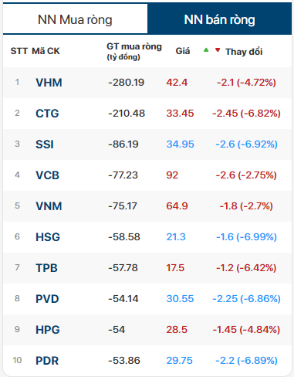
Task: Open the HSG stock link
Action: coord(48,237)
